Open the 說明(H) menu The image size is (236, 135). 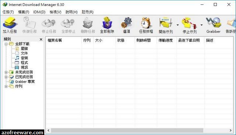coord(72,12)
